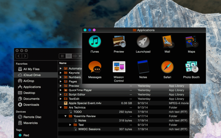Select iCloud Drive in the sidebar
The width and height of the screenshot is (221, 138).
click(x=36, y=75)
